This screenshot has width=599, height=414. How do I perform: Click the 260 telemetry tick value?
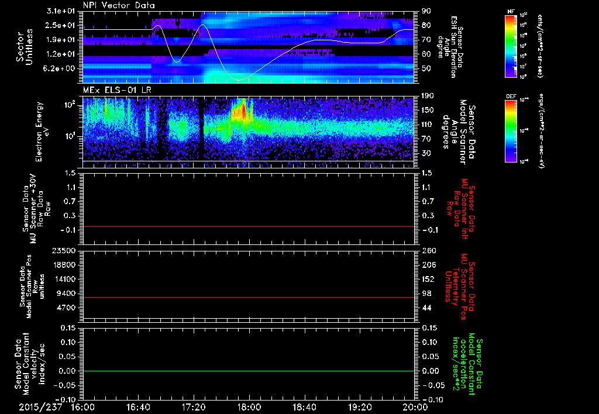point(428,250)
